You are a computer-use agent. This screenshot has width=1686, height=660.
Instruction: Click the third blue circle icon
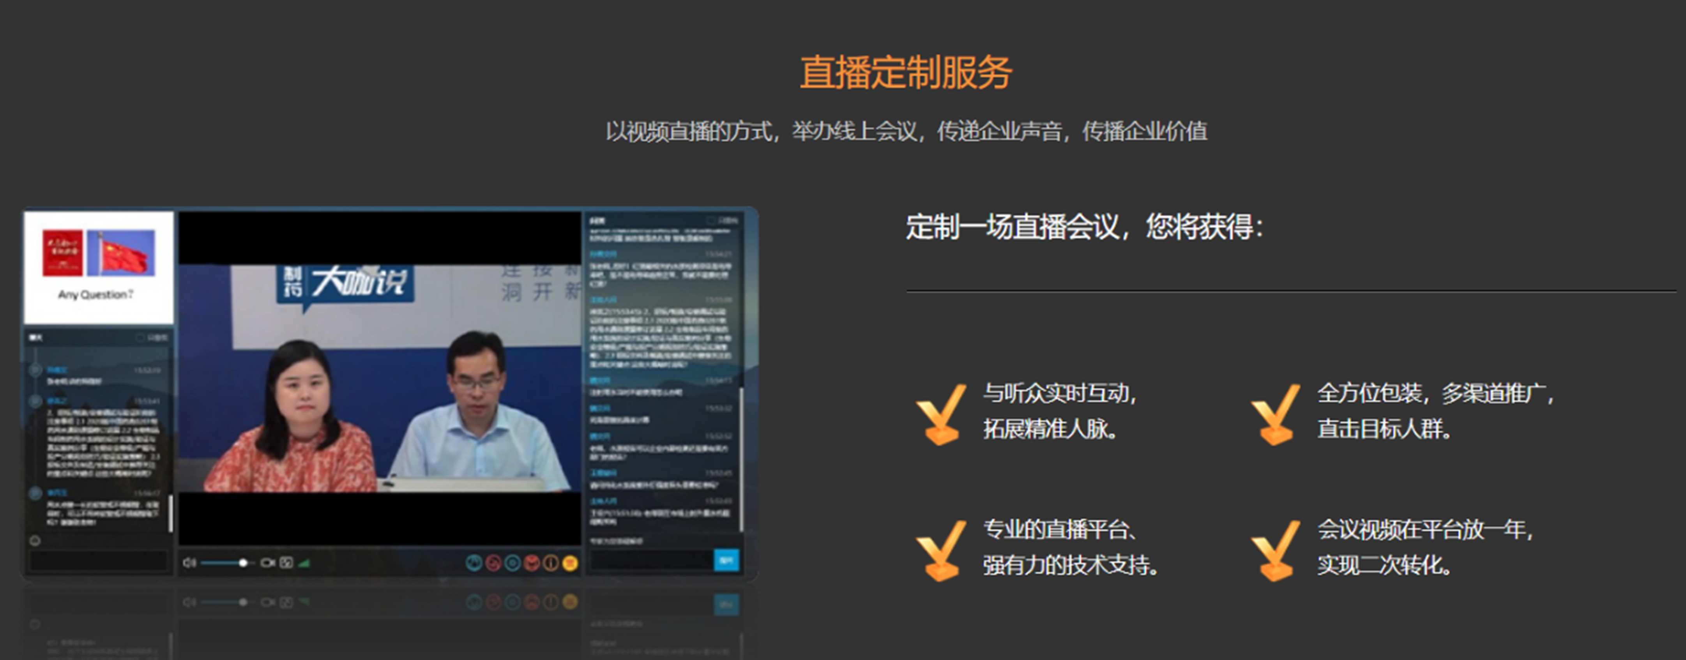click(513, 563)
